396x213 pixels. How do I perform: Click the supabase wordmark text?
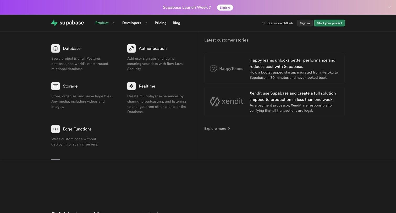[x=72, y=23]
